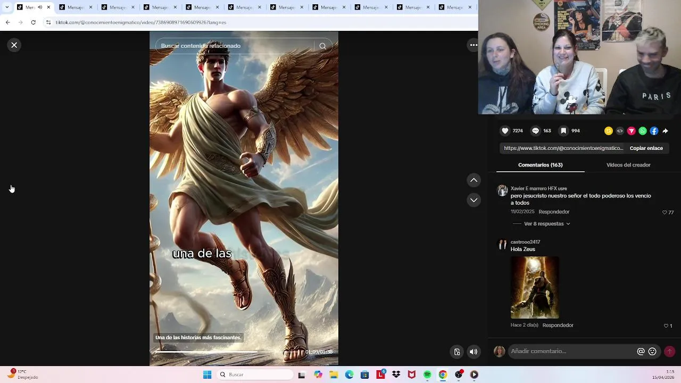
Task: Open the weather widget showing 12°C
Action: point(22,374)
